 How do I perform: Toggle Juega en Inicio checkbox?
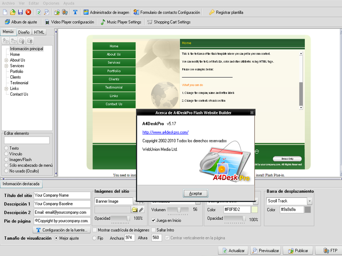tap(153, 221)
